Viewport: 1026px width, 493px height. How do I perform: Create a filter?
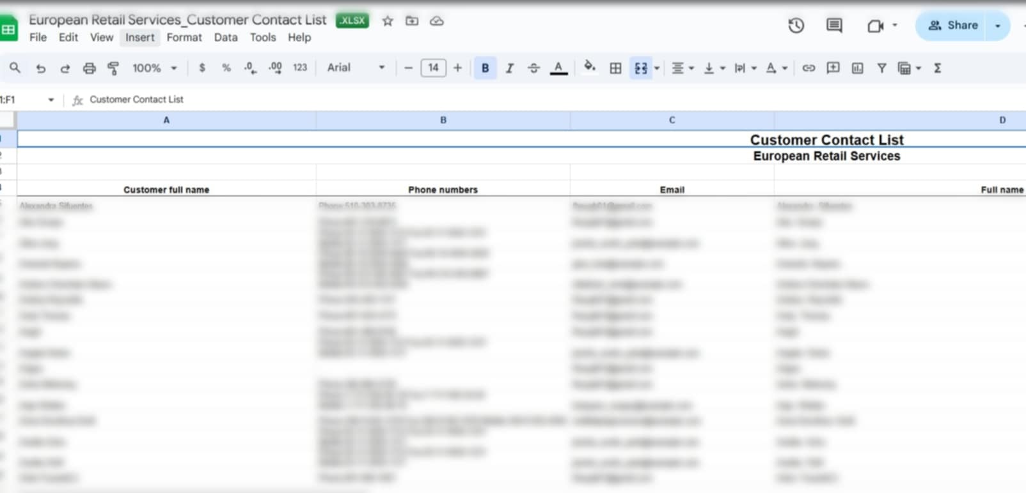(x=881, y=68)
